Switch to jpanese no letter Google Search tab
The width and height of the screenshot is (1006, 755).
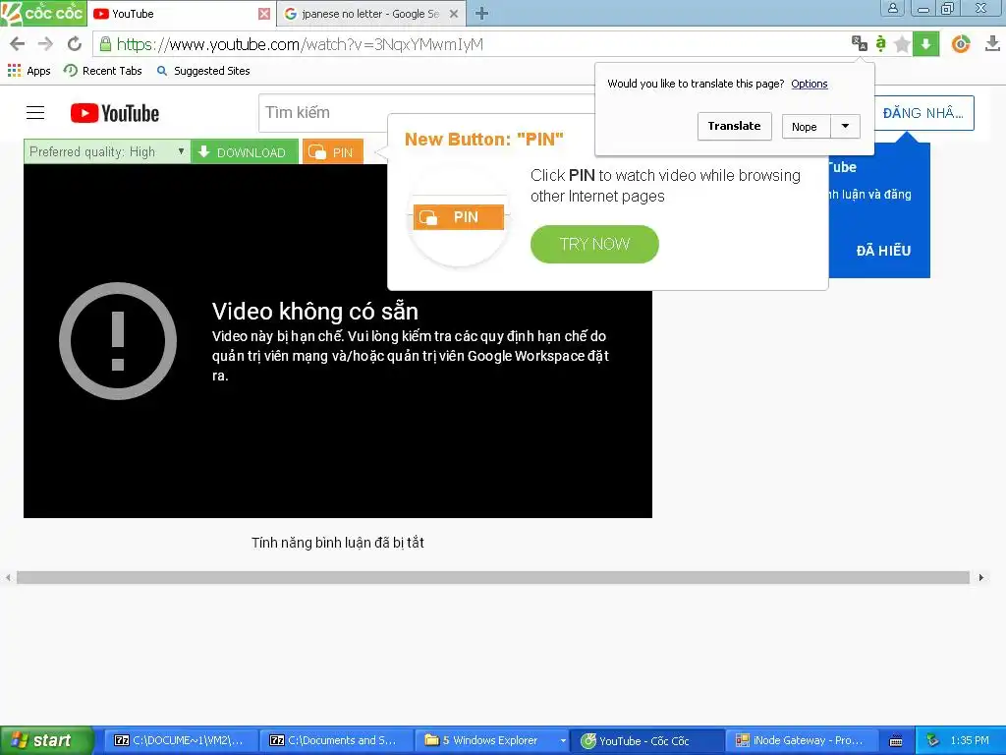(x=370, y=14)
